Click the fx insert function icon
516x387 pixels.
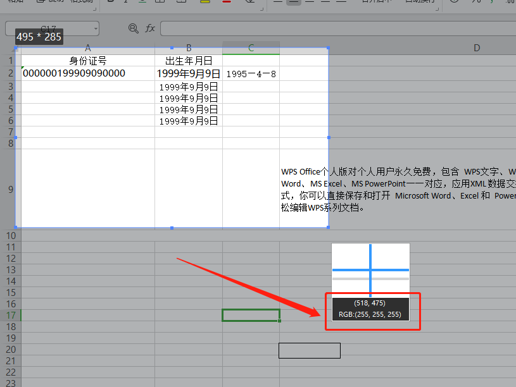point(150,28)
